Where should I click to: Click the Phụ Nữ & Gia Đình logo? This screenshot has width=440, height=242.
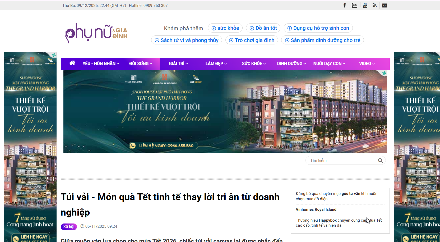[96, 34]
